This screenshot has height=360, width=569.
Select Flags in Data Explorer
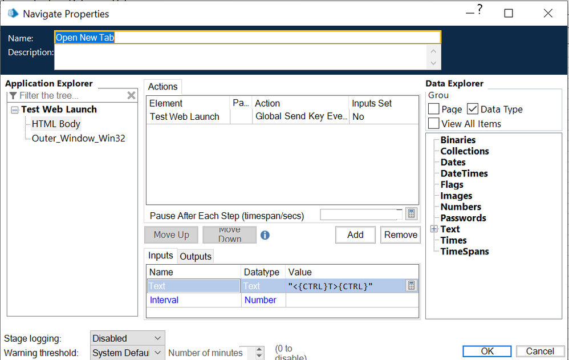[x=452, y=184]
